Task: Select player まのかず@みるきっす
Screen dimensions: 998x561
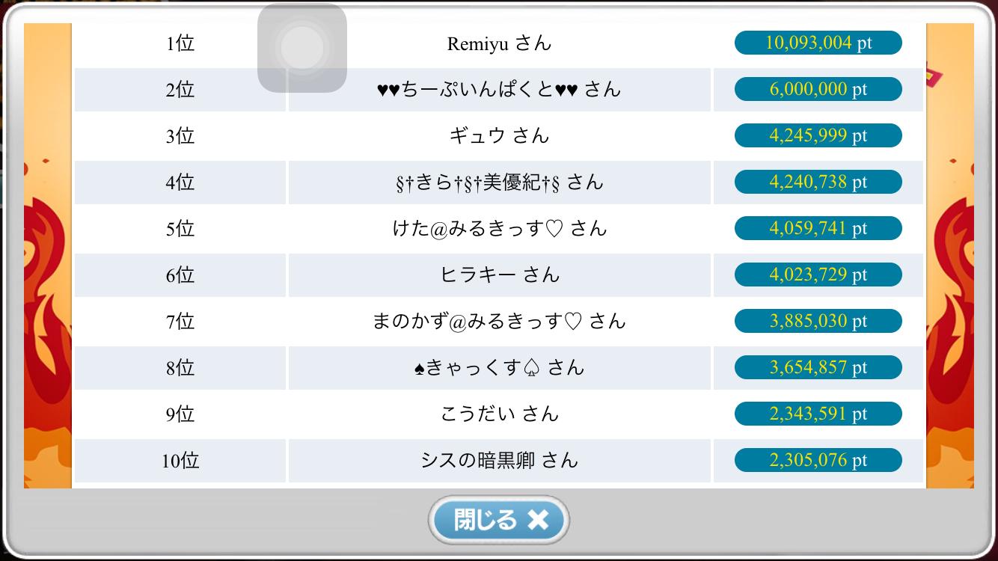Action: click(x=499, y=322)
